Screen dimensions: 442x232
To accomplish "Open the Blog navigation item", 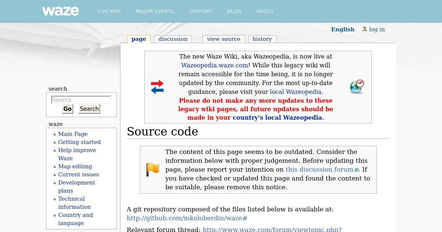I will [234, 11].
